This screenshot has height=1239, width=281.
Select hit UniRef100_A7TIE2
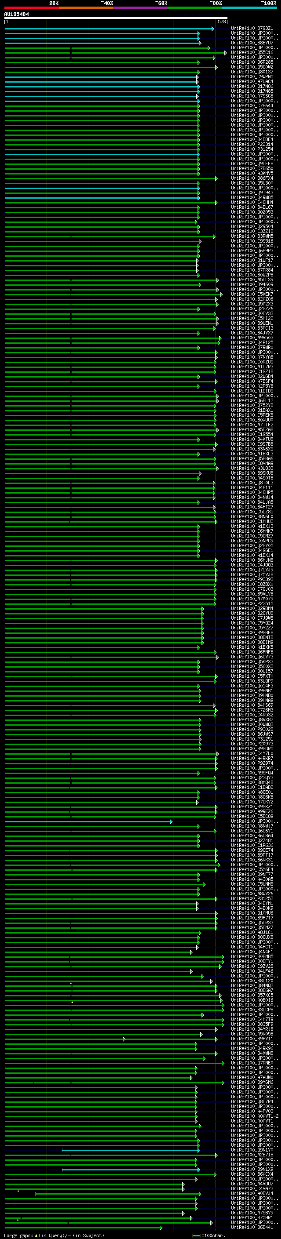(x=252, y=425)
